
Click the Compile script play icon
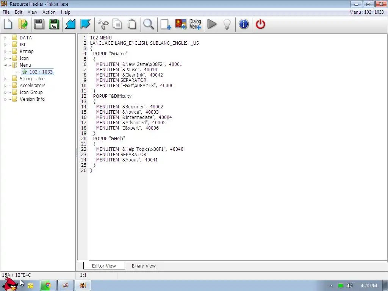(212, 24)
